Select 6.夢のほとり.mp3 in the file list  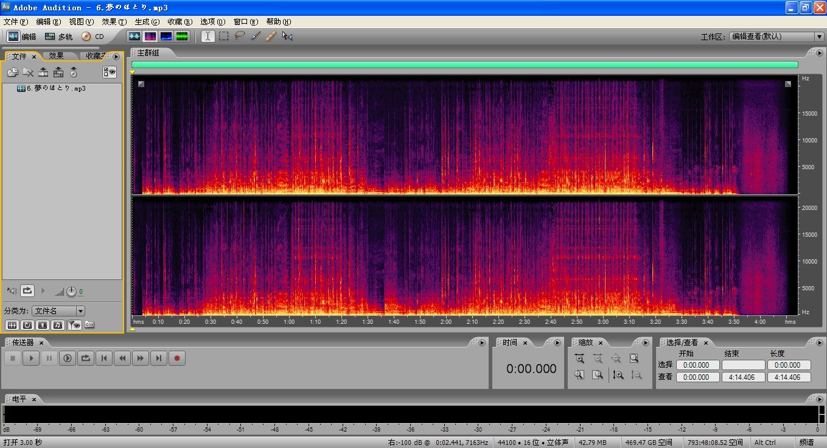click(x=52, y=88)
